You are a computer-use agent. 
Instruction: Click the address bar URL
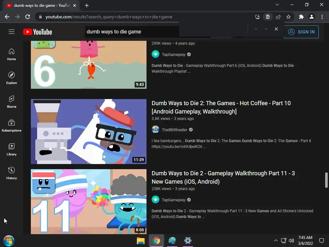click(109, 17)
